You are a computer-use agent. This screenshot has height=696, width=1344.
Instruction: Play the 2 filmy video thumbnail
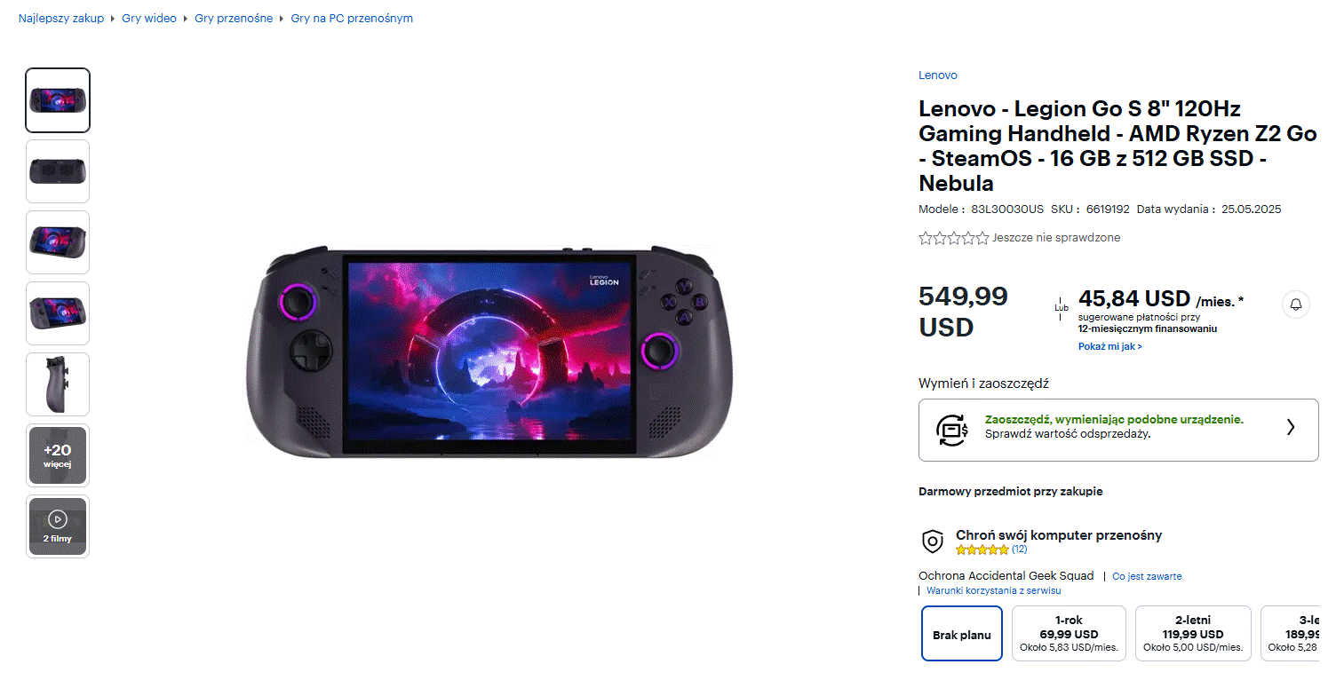[58, 526]
